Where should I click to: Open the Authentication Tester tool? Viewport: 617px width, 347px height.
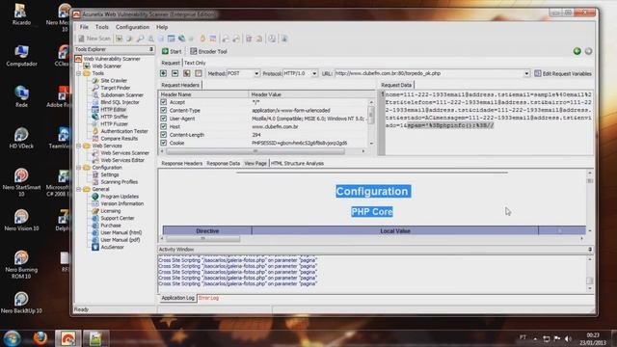pos(124,131)
